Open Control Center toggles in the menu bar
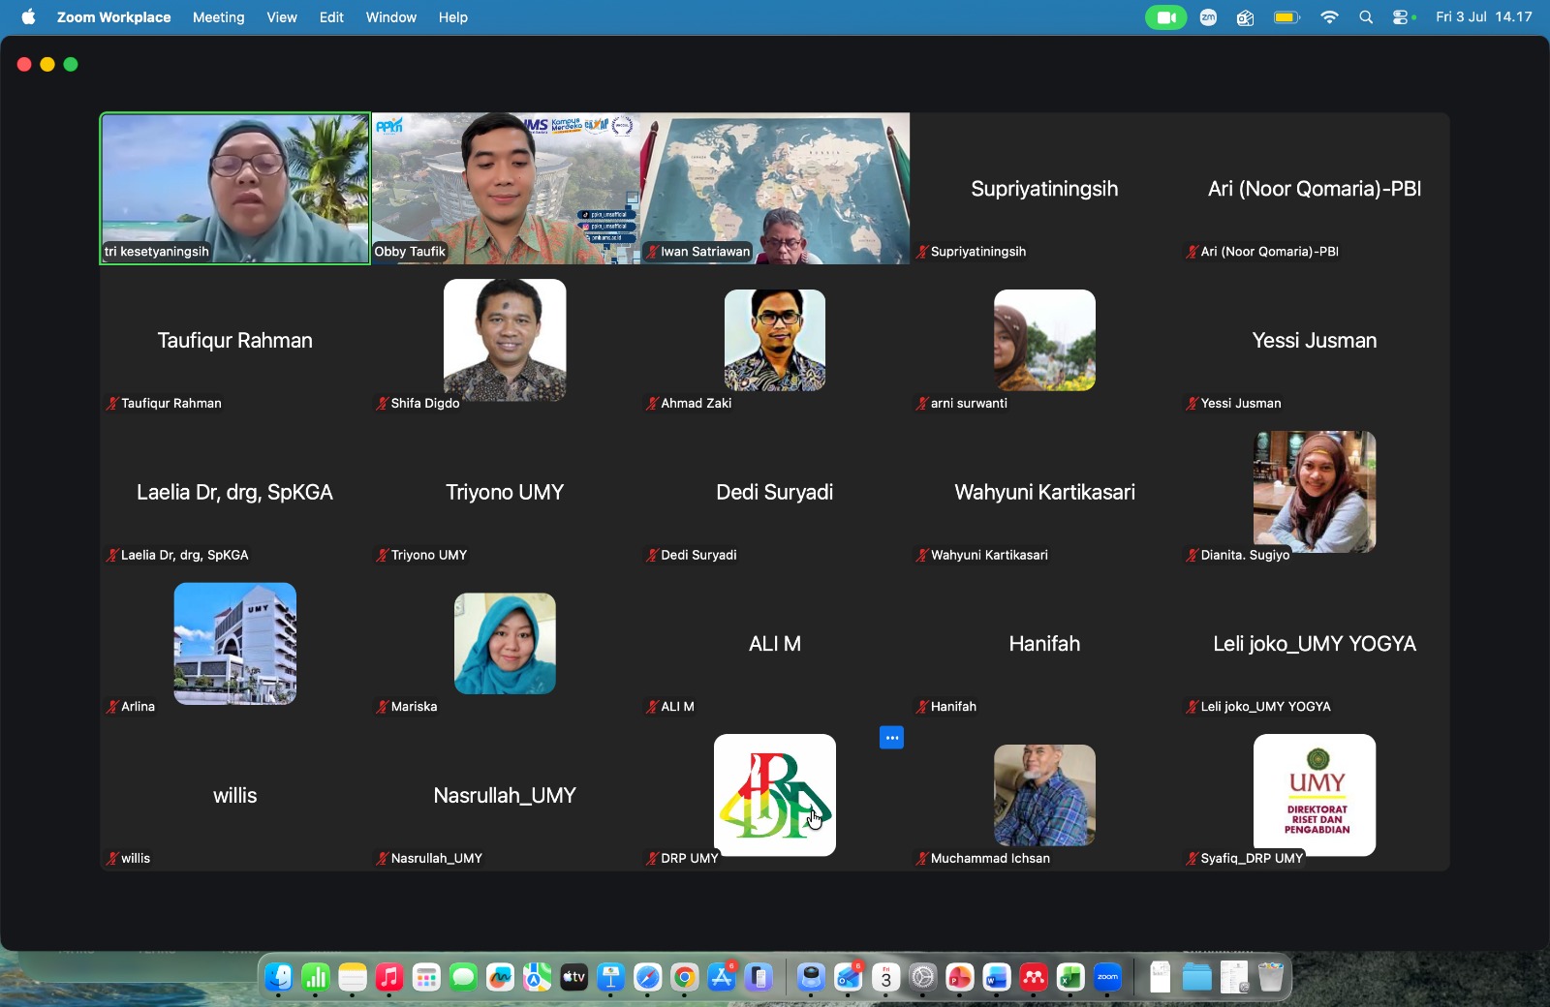 point(1402,17)
